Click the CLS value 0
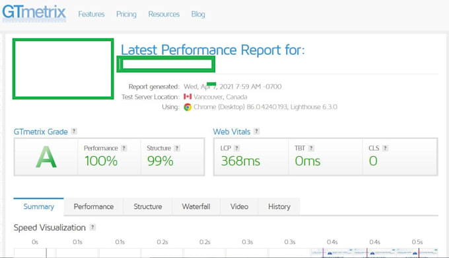Image resolution: width=449 pixels, height=258 pixels. click(x=373, y=161)
